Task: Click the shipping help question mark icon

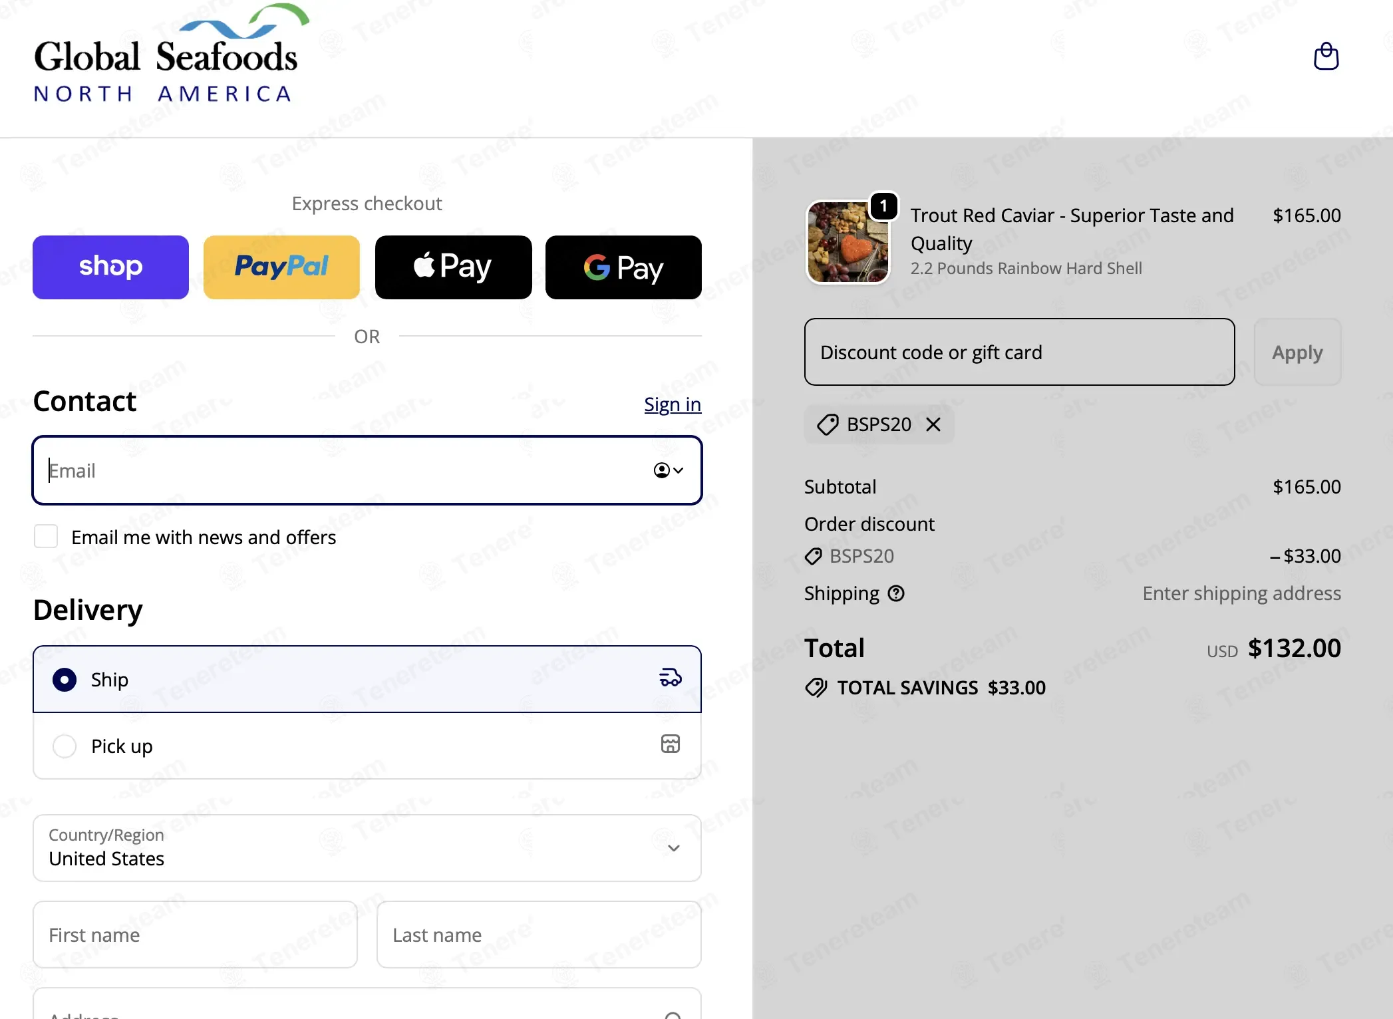Action: (x=896, y=593)
